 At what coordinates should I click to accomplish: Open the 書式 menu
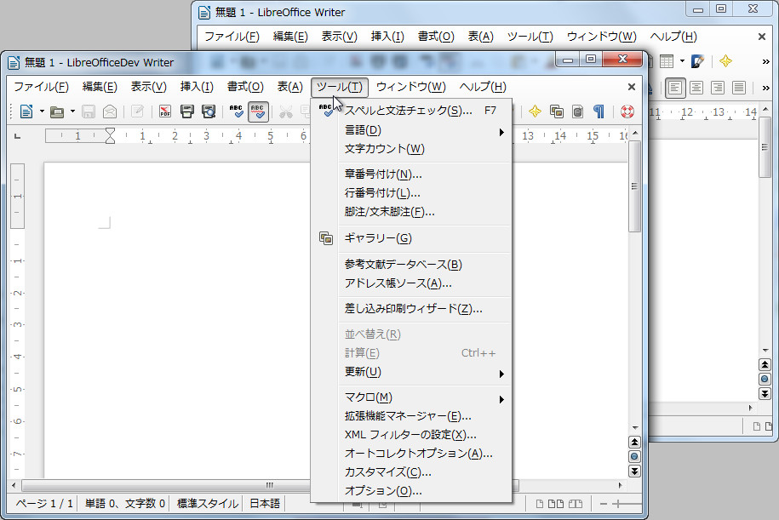tap(243, 86)
